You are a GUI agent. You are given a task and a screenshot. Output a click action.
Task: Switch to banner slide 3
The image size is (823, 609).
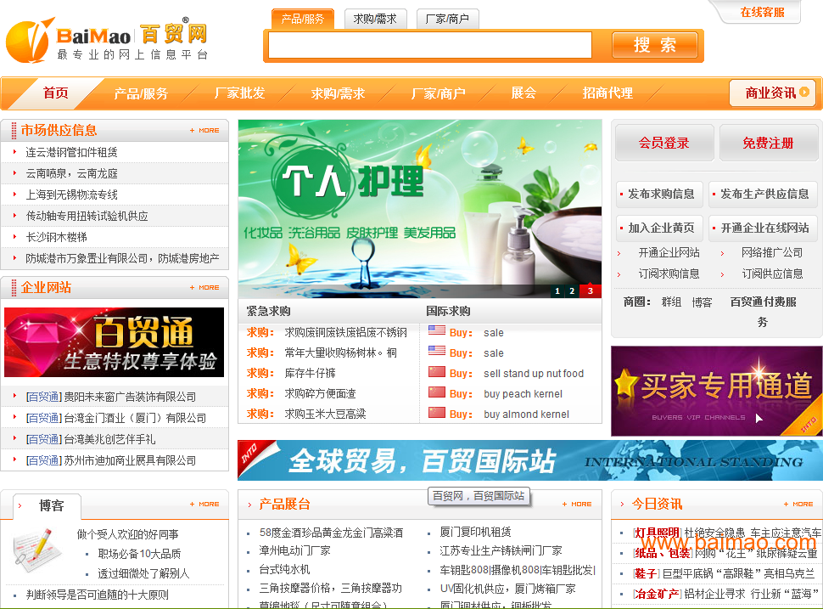point(590,291)
